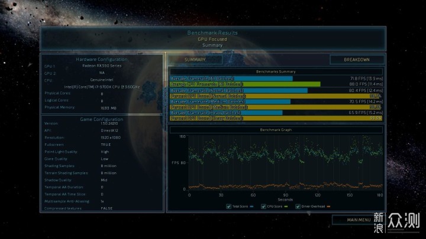Select the Summary tab
This screenshot has width=426, height=239.
coord(195,60)
